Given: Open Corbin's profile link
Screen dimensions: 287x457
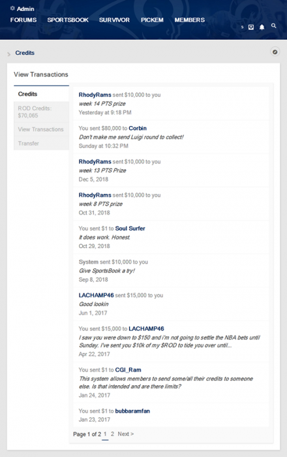Looking at the screenshot, I should coord(138,128).
